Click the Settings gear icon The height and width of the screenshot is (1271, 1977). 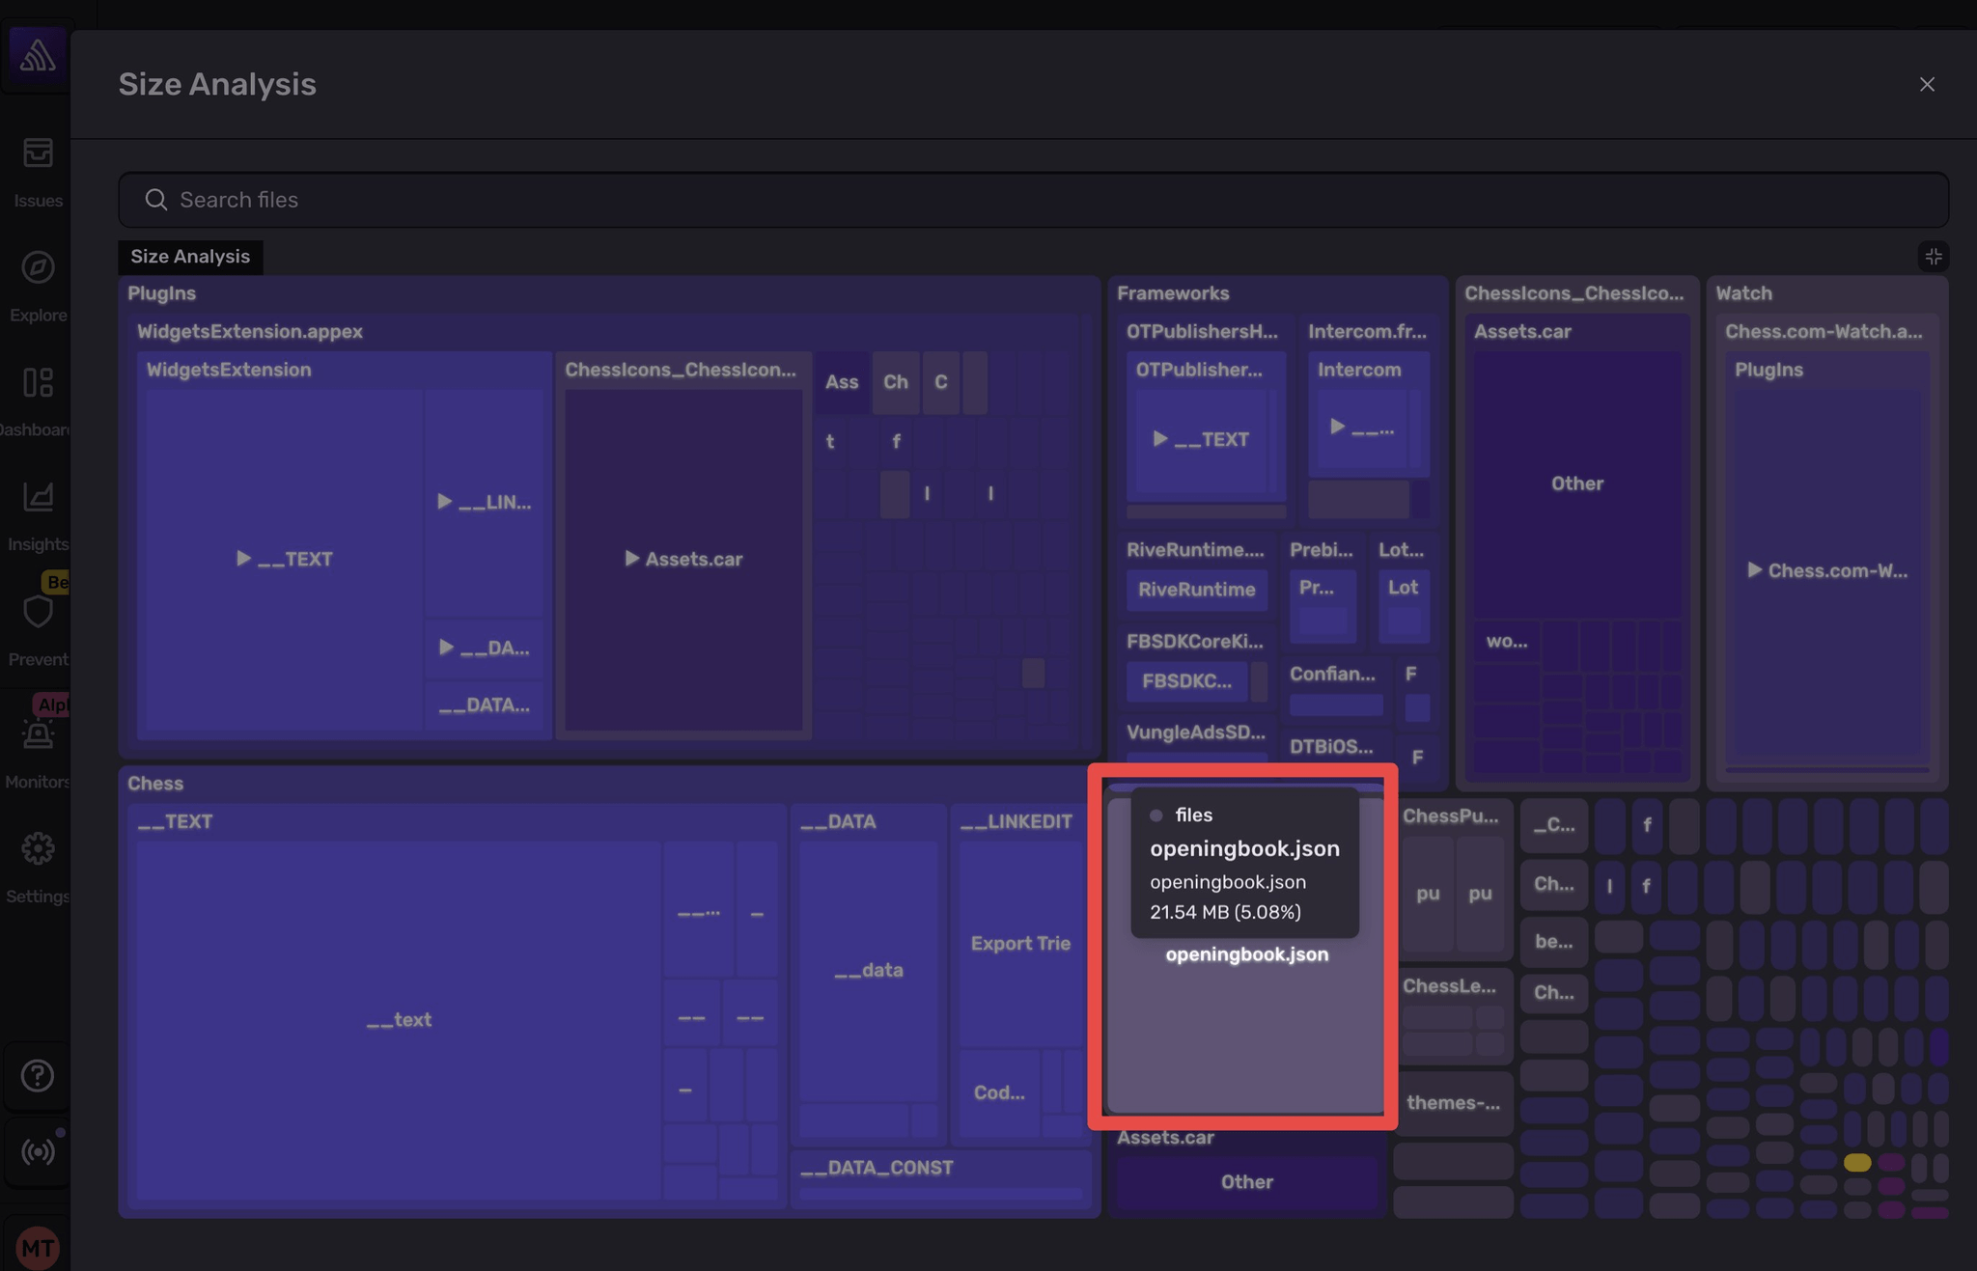click(x=37, y=847)
